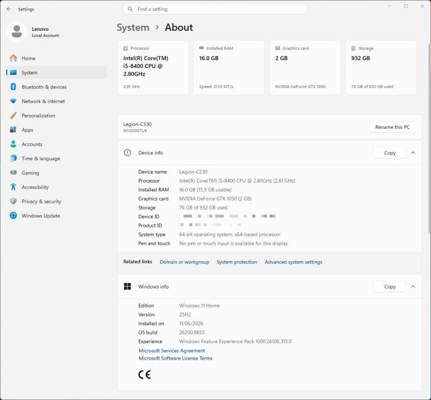
Task: Click the Lenovo user avatar picture
Action: point(17,31)
